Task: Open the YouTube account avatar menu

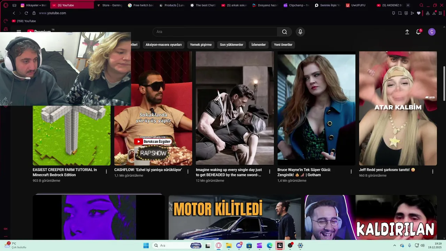Action: click(x=432, y=32)
